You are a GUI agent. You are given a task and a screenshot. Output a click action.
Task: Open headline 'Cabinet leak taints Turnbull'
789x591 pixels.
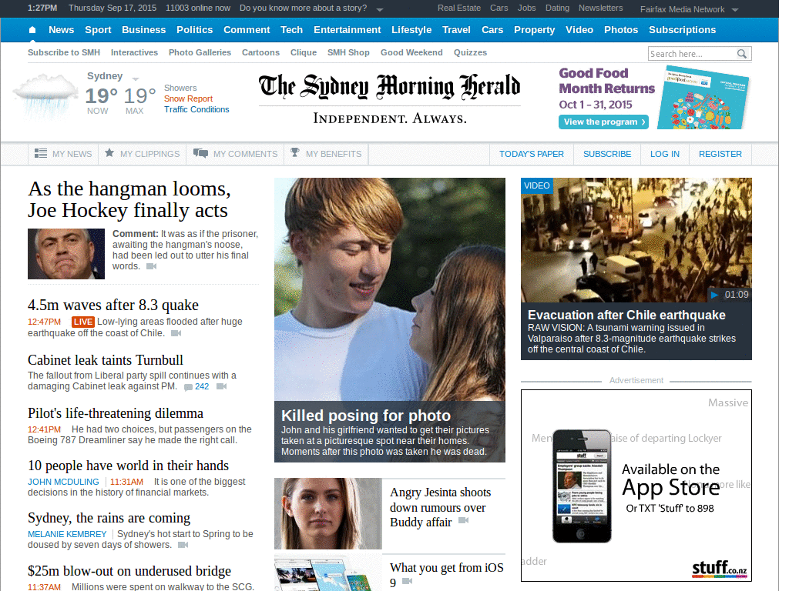[105, 360]
